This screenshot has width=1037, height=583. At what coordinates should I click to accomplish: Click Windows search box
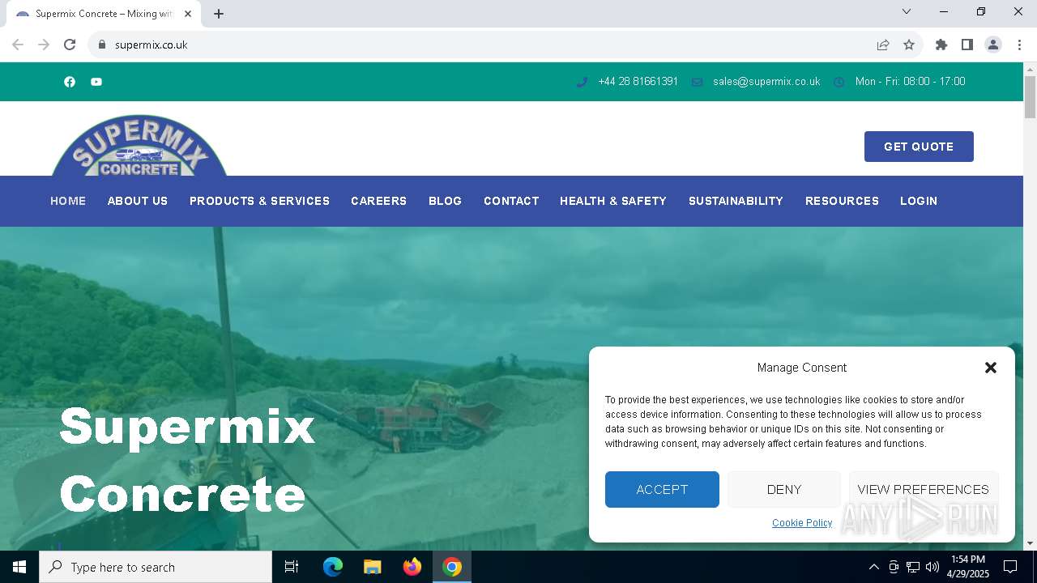156,567
